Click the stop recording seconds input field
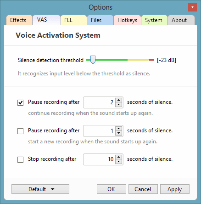The width and height of the screenshot is (201, 204). point(100,159)
